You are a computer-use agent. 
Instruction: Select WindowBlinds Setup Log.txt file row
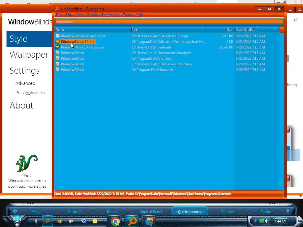tap(167, 36)
